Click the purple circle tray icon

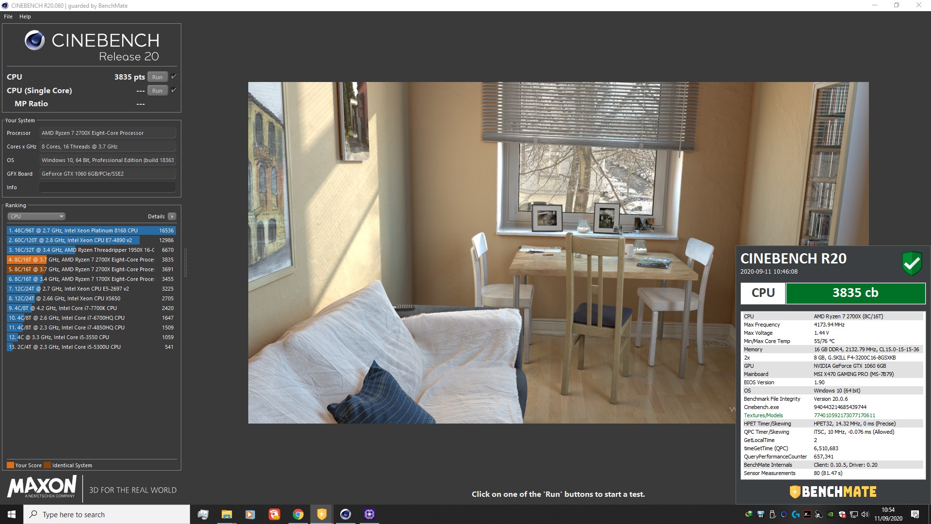[784, 514]
